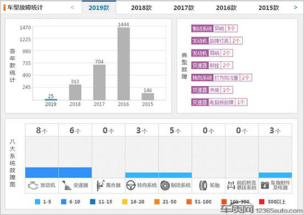Click the steering wheel (转向系统) icon
Viewport: 304px width, 215px height.
(x=130, y=185)
